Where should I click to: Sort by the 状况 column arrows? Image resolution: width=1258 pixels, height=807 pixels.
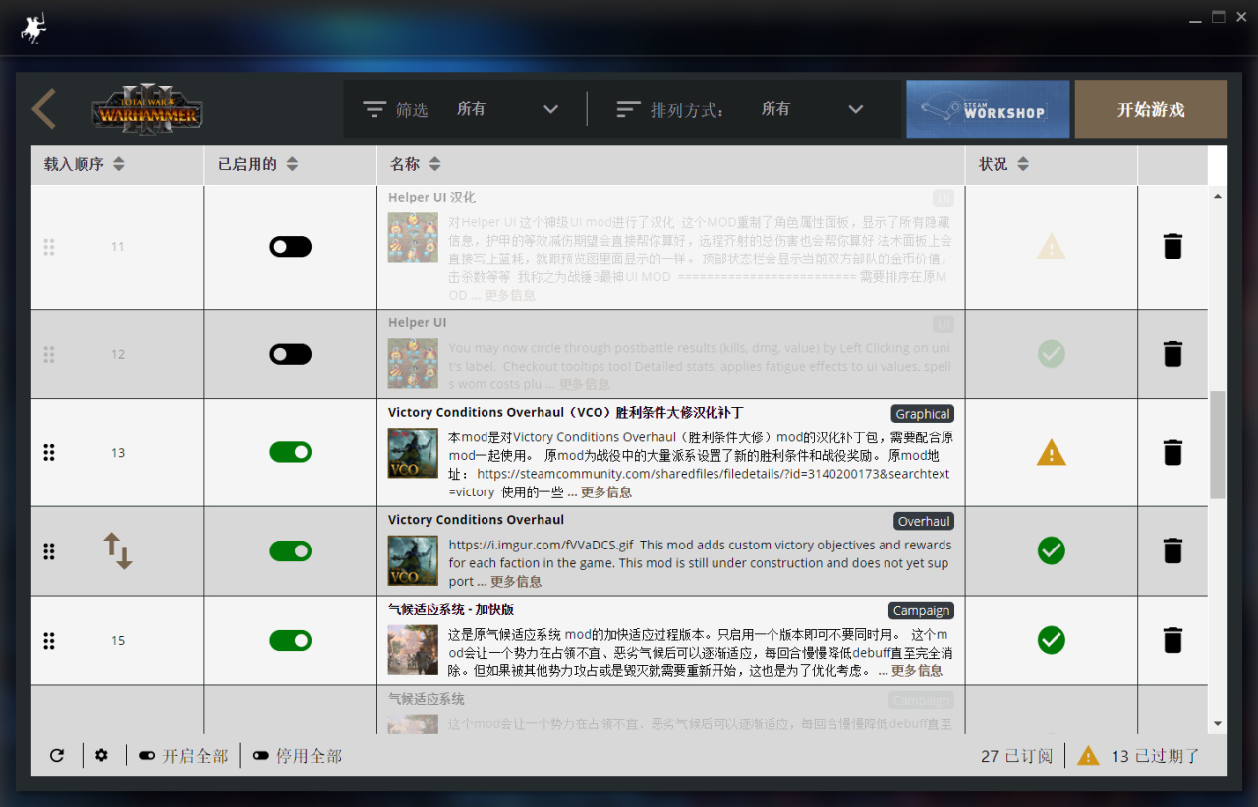(x=1023, y=164)
